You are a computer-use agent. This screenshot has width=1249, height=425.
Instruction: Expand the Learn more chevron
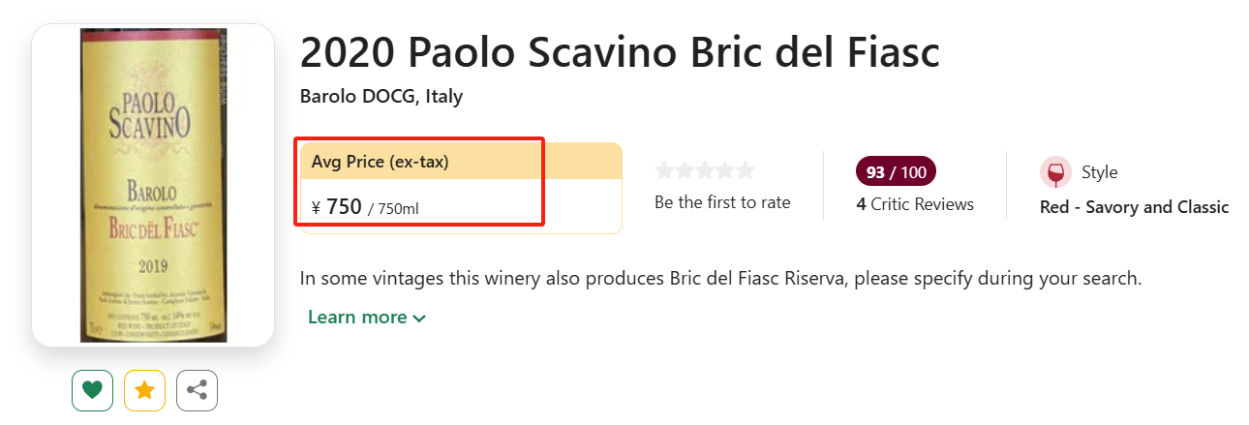coord(419,319)
